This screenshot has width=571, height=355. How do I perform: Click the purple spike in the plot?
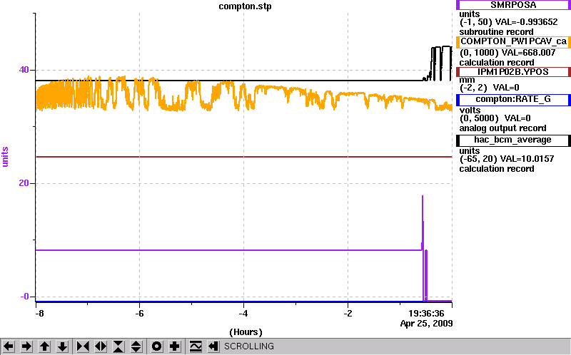click(423, 222)
